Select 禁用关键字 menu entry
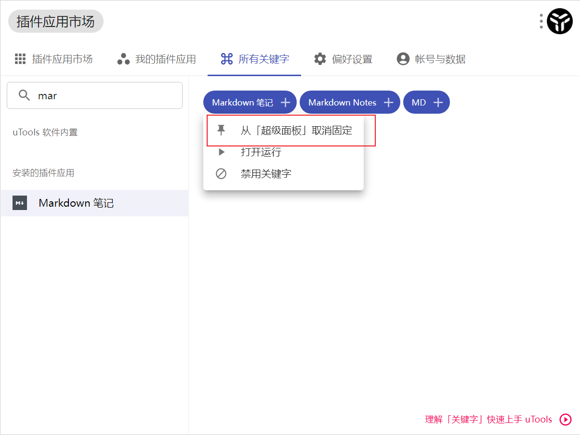This screenshot has height=435, width=580. point(283,173)
